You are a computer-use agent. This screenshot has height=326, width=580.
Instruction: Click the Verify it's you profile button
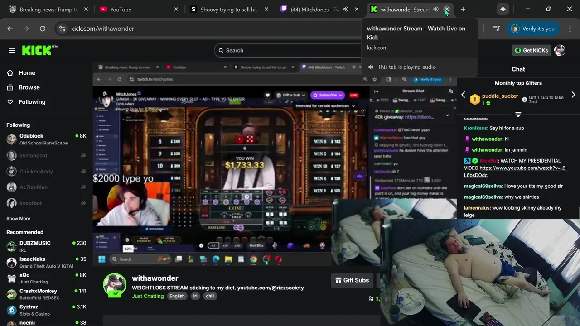pos(533,29)
